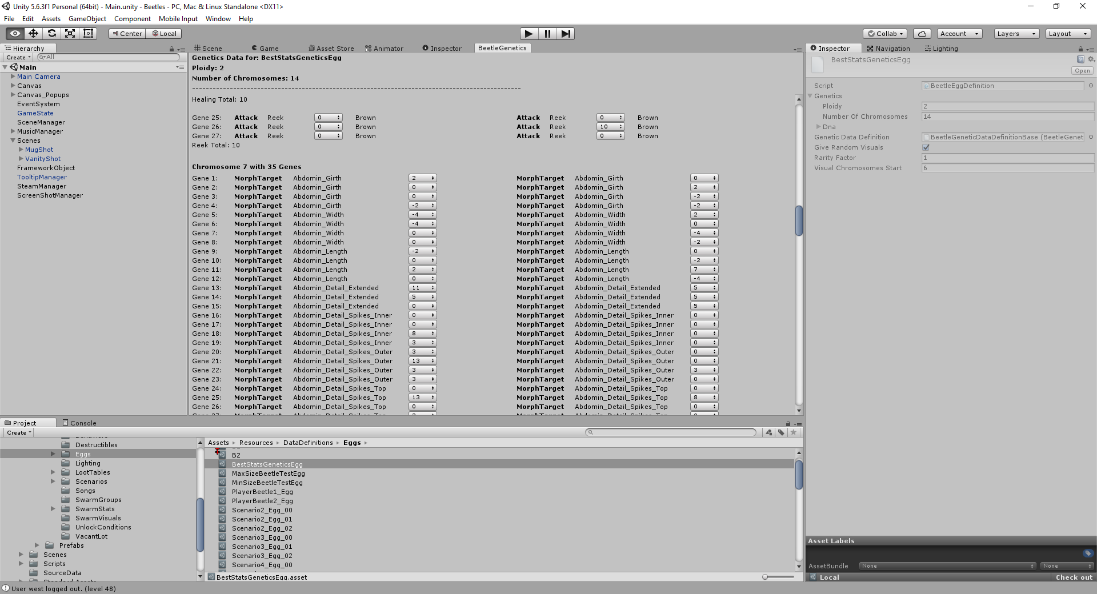Select the Rotate tool in the toolbar

point(51,34)
